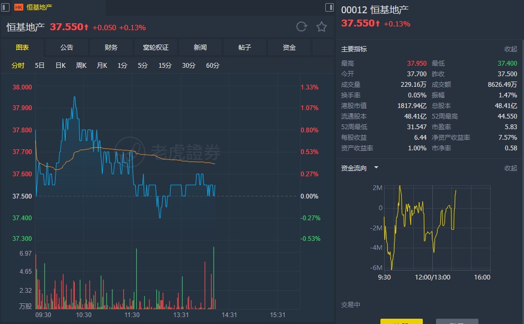Open the 财务 tab

[111, 48]
